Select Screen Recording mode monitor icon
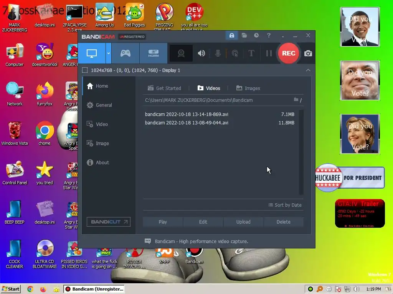The image size is (393, 294). pyautogui.click(x=92, y=53)
